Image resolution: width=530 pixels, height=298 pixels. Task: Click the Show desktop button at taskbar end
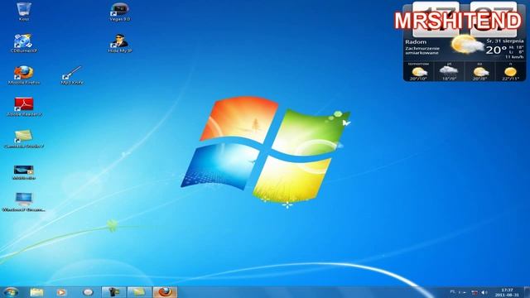[x=527, y=292]
